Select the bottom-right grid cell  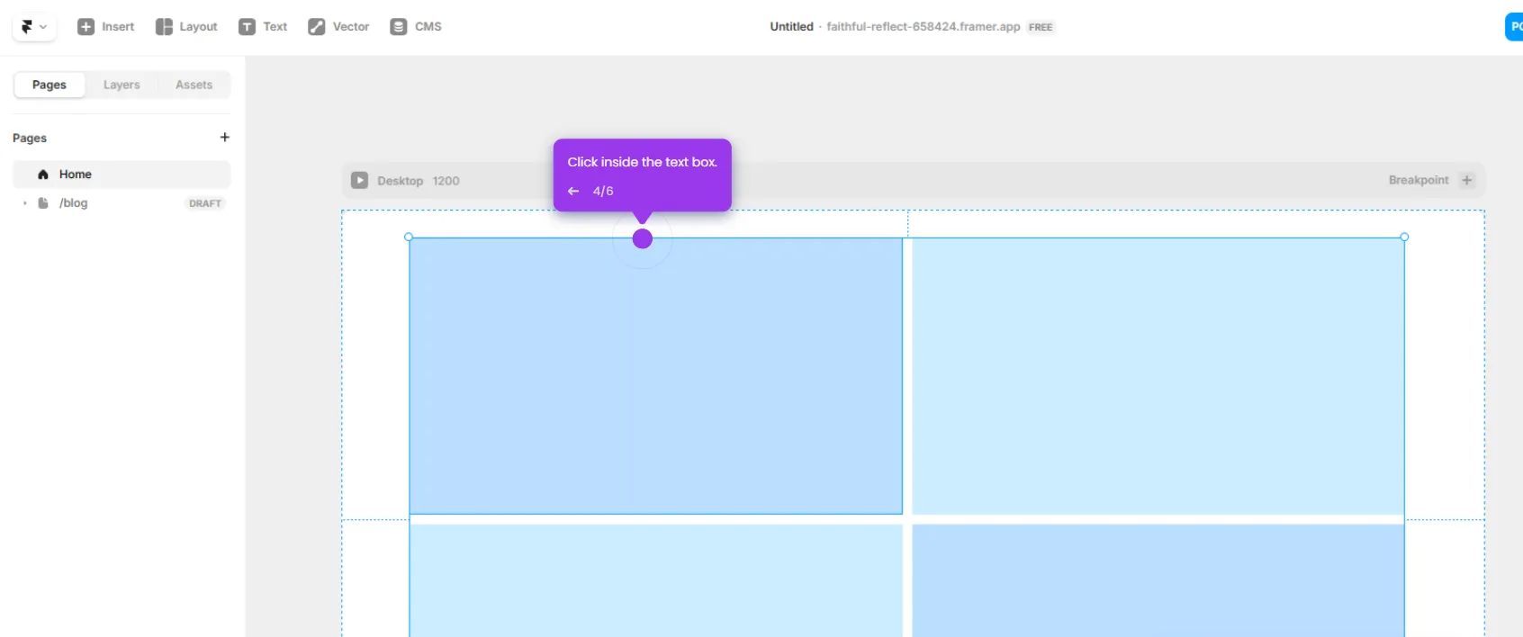click(x=1158, y=580)
